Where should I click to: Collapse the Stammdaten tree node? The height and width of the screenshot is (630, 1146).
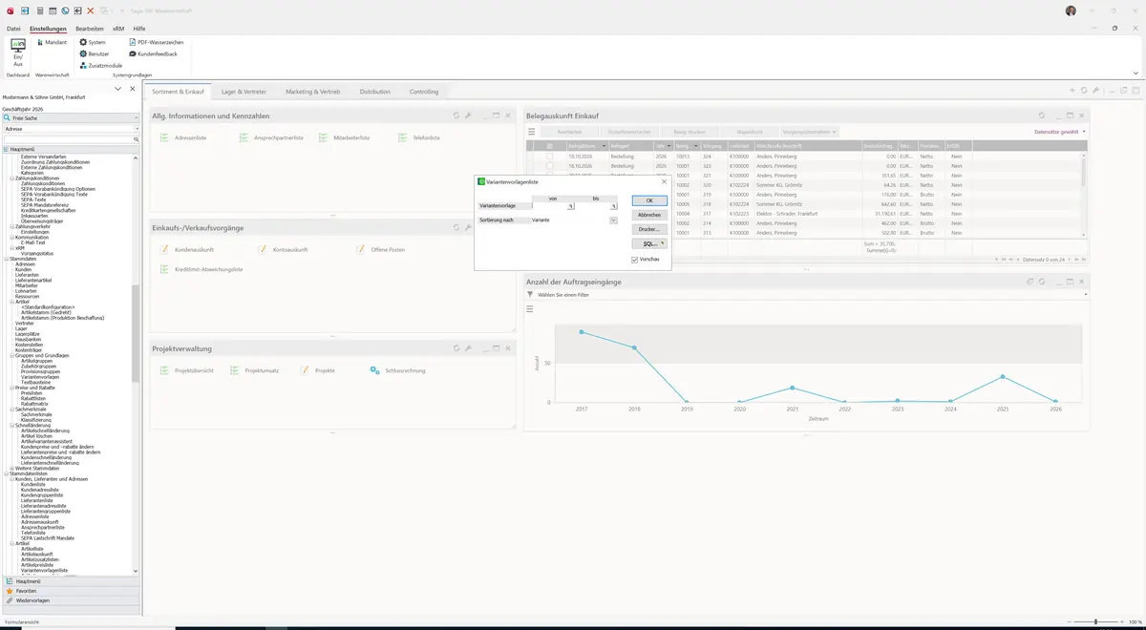[7, 259]
